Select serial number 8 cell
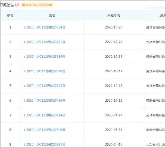166x148 pixels. point(10,130)
